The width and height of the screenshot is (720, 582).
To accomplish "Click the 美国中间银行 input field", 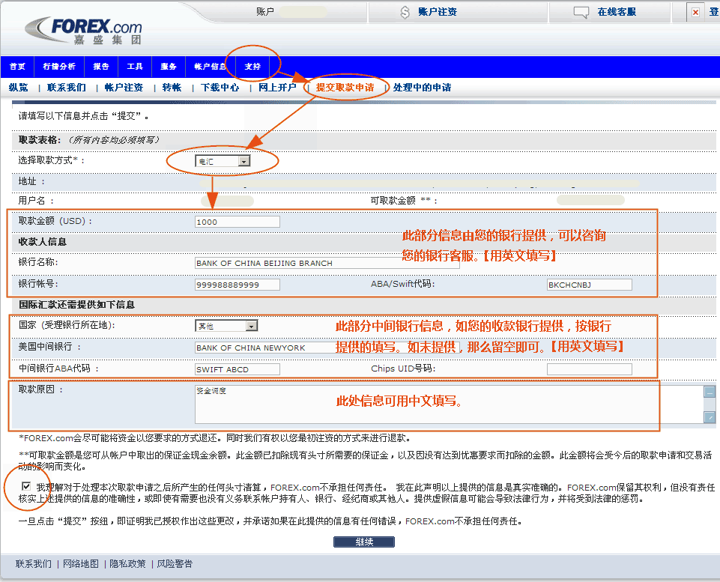I will pos(327,348).
